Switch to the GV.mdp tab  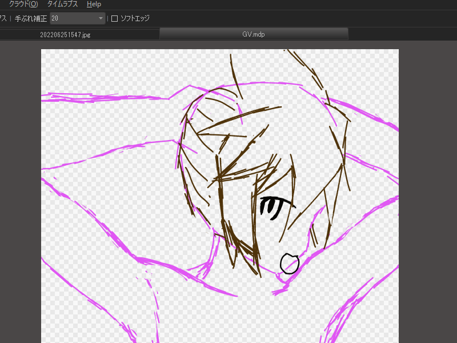pyautogui.click(x=254, y=34)
